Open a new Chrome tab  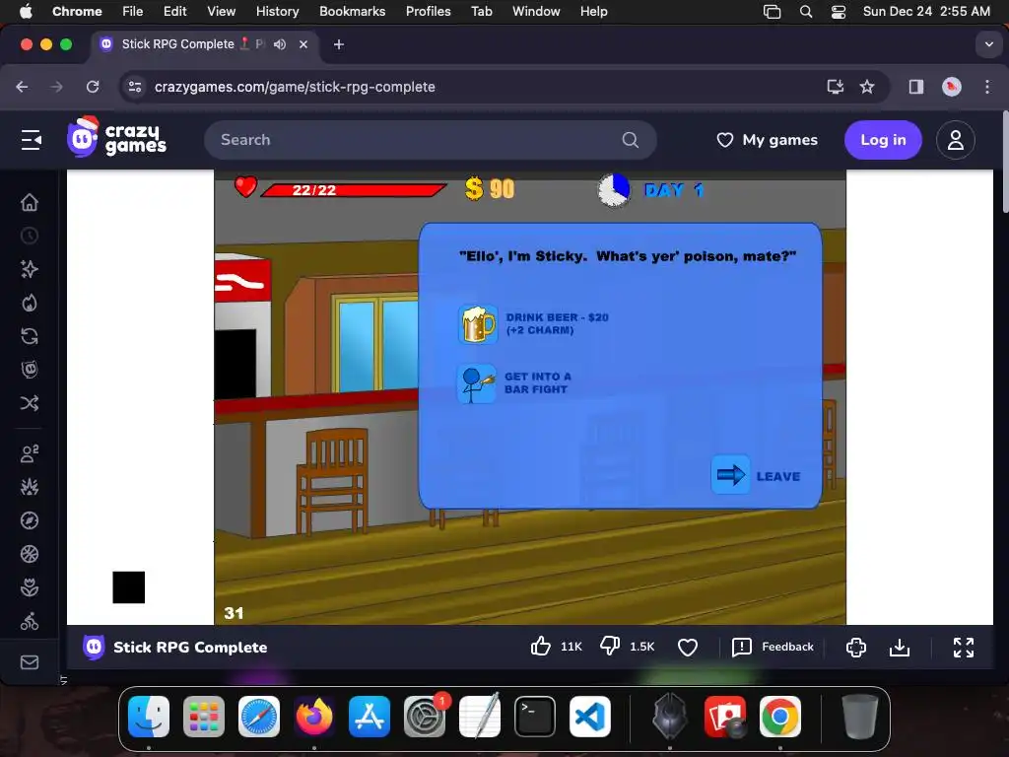tap(339, 44)
